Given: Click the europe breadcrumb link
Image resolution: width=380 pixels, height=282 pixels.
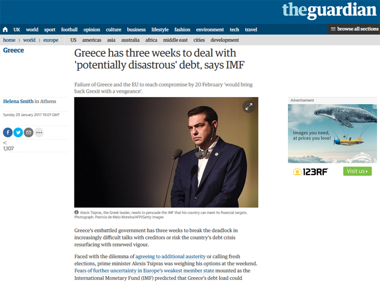Looking at the screenshot, I should coord(50,40).
